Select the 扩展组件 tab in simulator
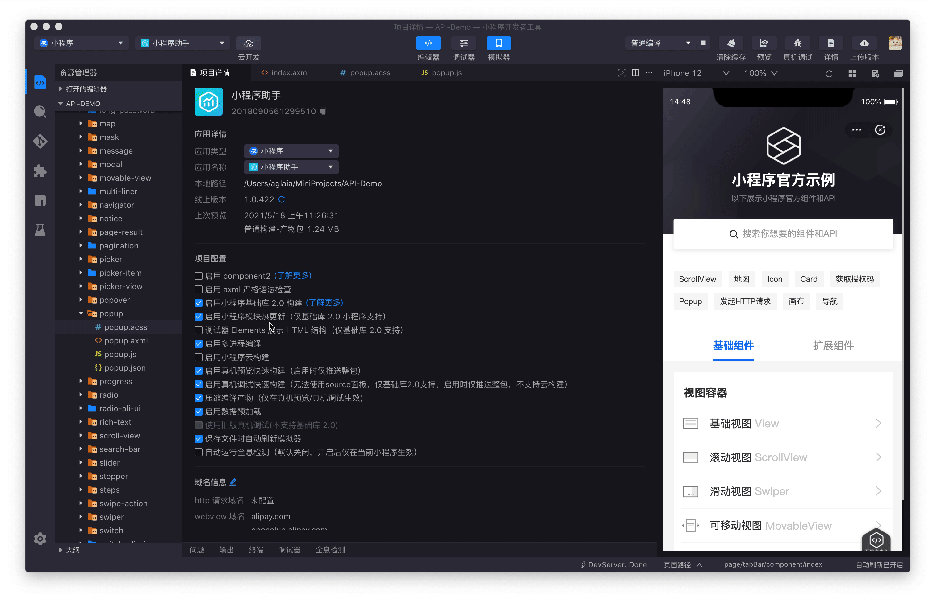This screenshot has width=933, height=603. [x=833, y=345]
